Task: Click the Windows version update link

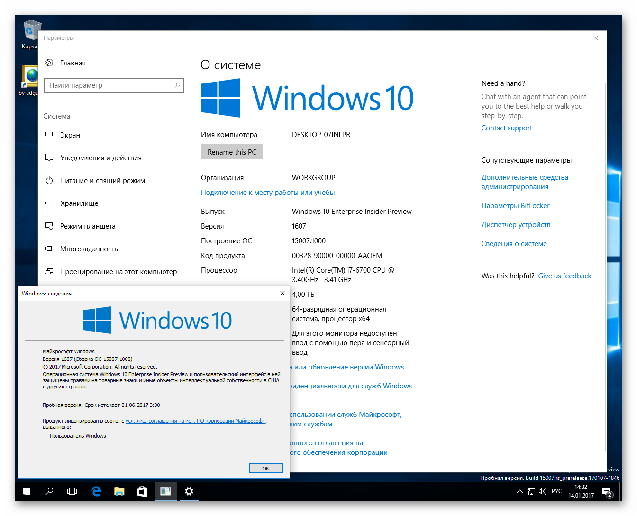Action: point(347,367)
